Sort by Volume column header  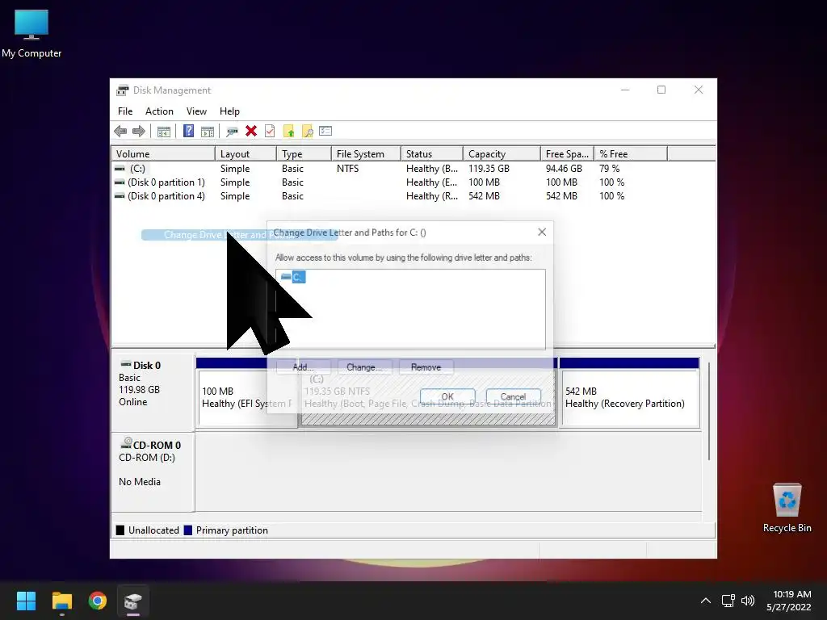pyautogui.click(x=163, y=154)
